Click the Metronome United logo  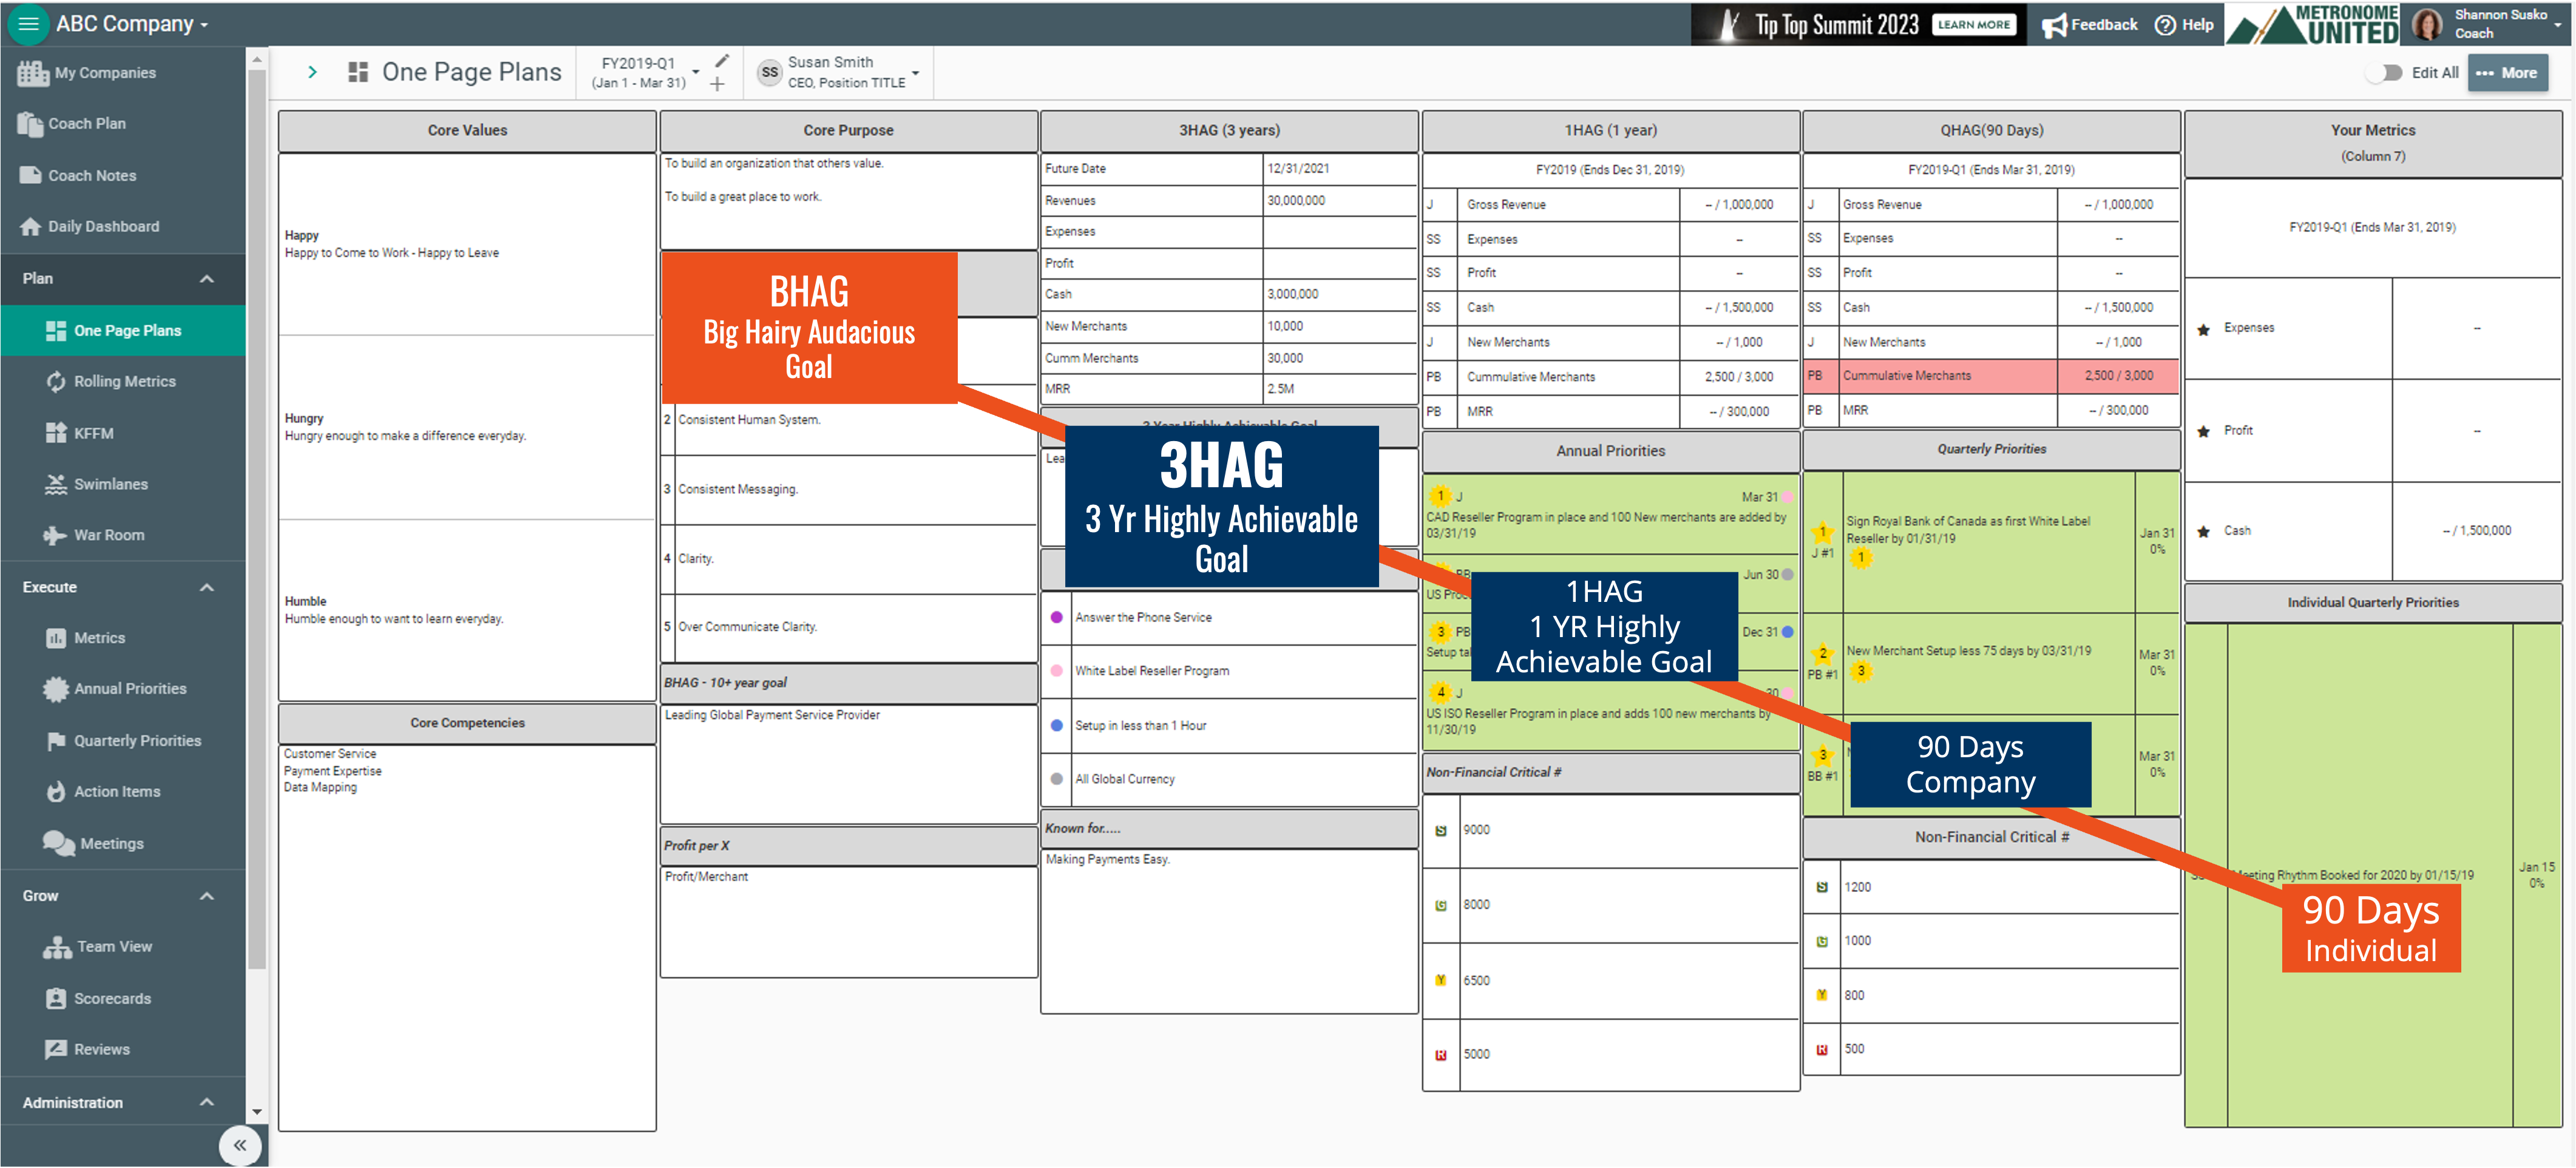pos(2312,24)
